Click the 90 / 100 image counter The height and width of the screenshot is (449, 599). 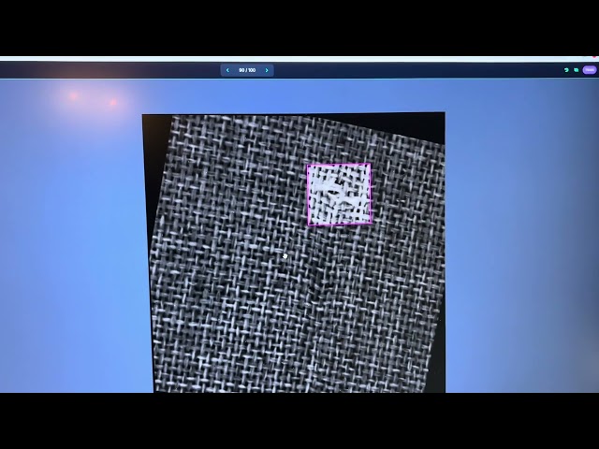[247, 70]
